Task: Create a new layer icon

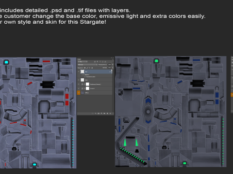Action: [x=107, y=114]
